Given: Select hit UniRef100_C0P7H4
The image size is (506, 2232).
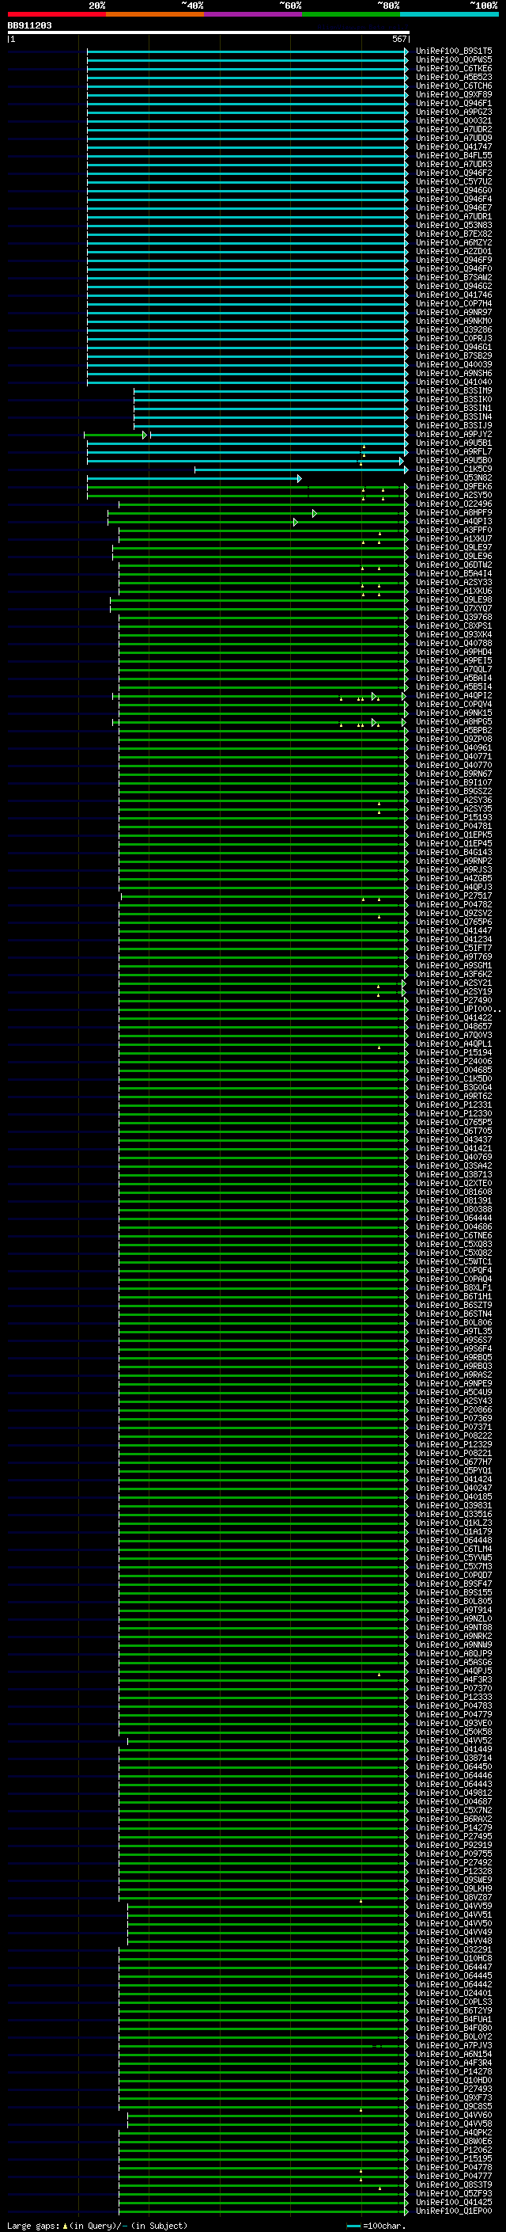Looking at the screenshot, I should point(454,304).
